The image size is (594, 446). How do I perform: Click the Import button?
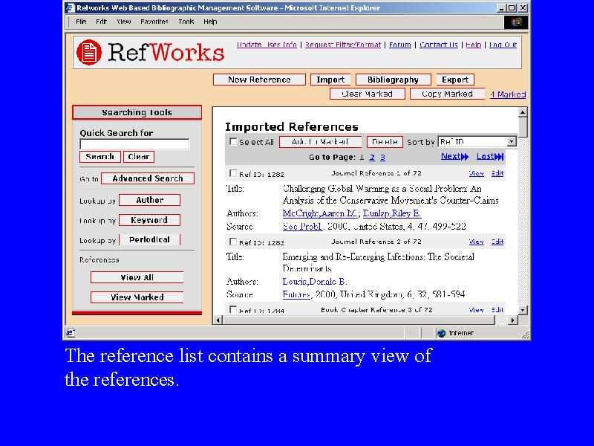(330, 80)
